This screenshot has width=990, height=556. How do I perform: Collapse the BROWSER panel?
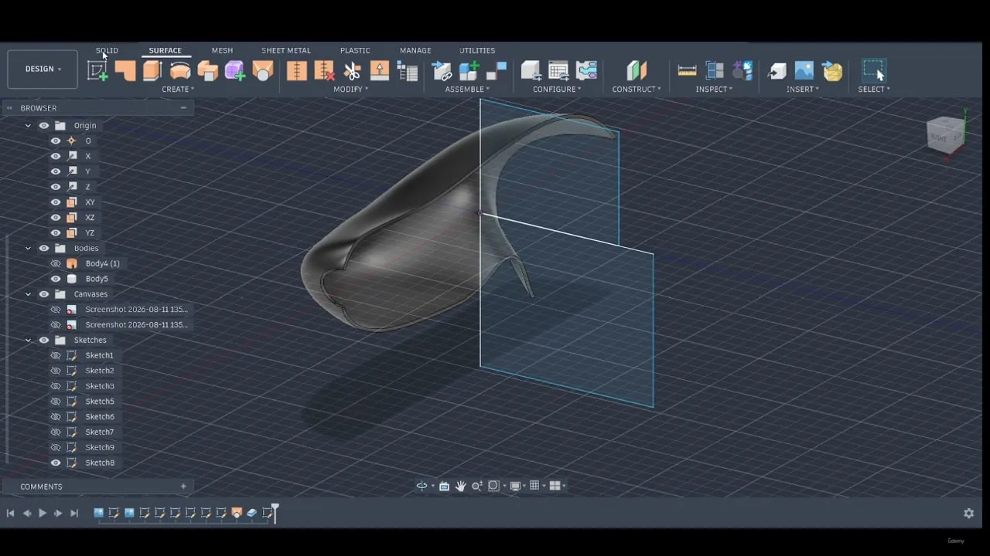pyautogui.click(x=183, y=108)
